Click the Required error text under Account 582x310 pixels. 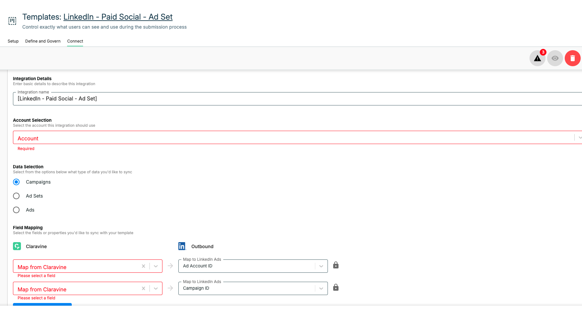[x=26, y=149]
